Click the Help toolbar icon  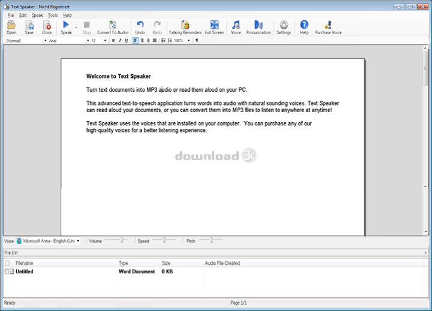(304, 27)
